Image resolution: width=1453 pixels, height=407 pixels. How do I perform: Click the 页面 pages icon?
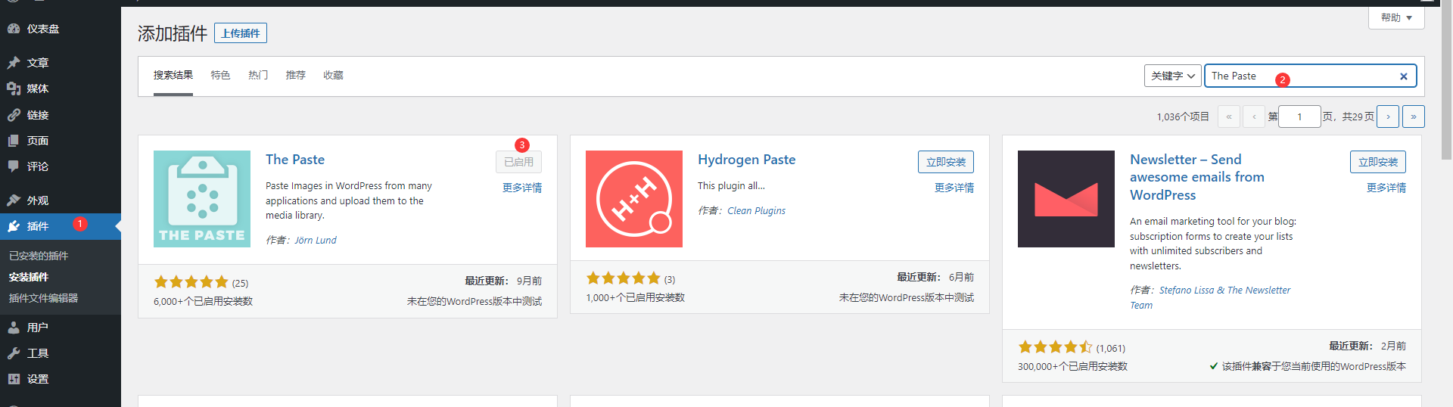point(14,141)
